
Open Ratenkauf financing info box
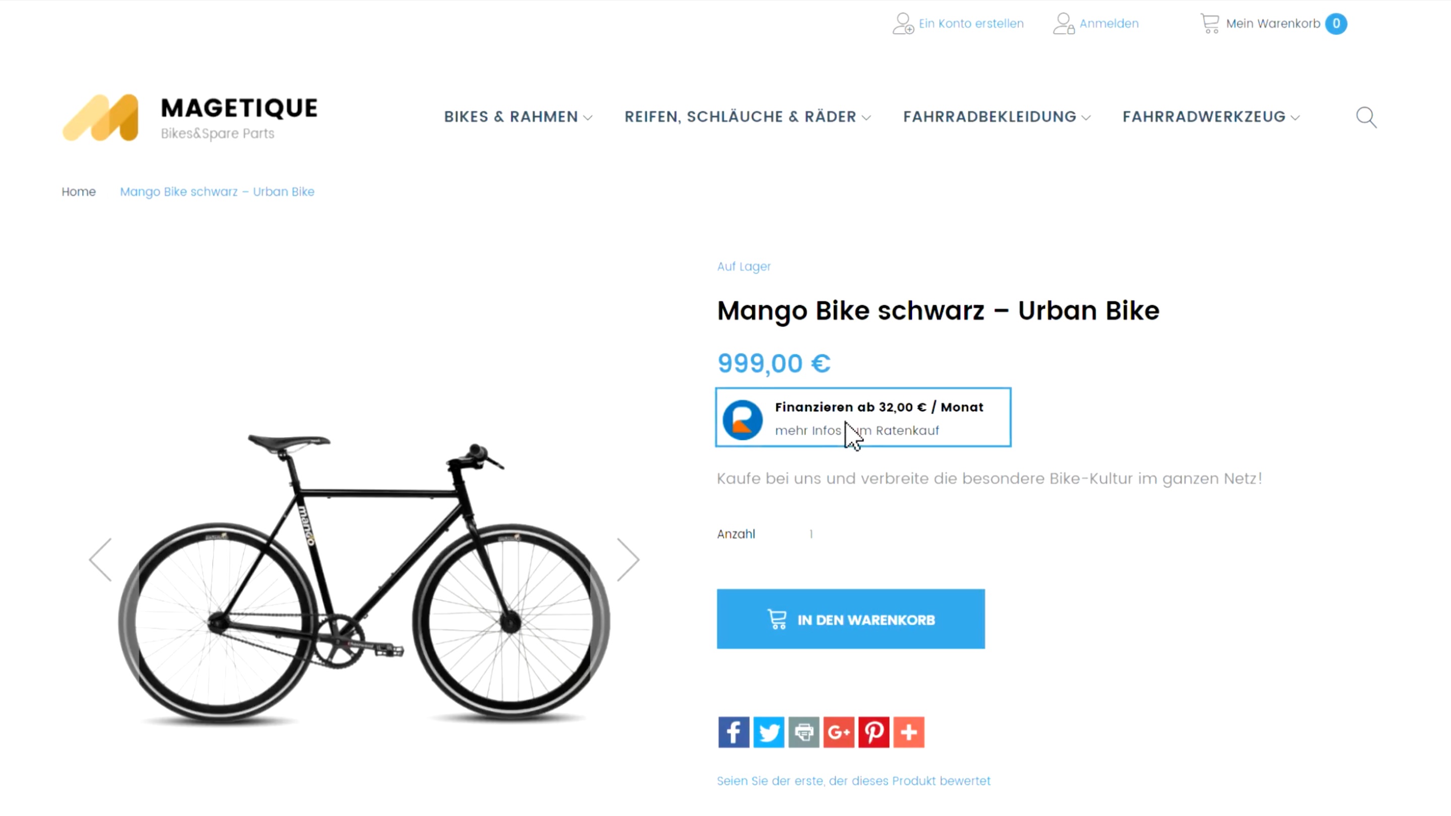pyautogui.click(x=863, y=417)
